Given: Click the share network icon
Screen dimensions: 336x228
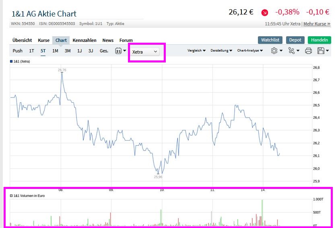Looking at the screenshot, I should (x=291, y=51).
